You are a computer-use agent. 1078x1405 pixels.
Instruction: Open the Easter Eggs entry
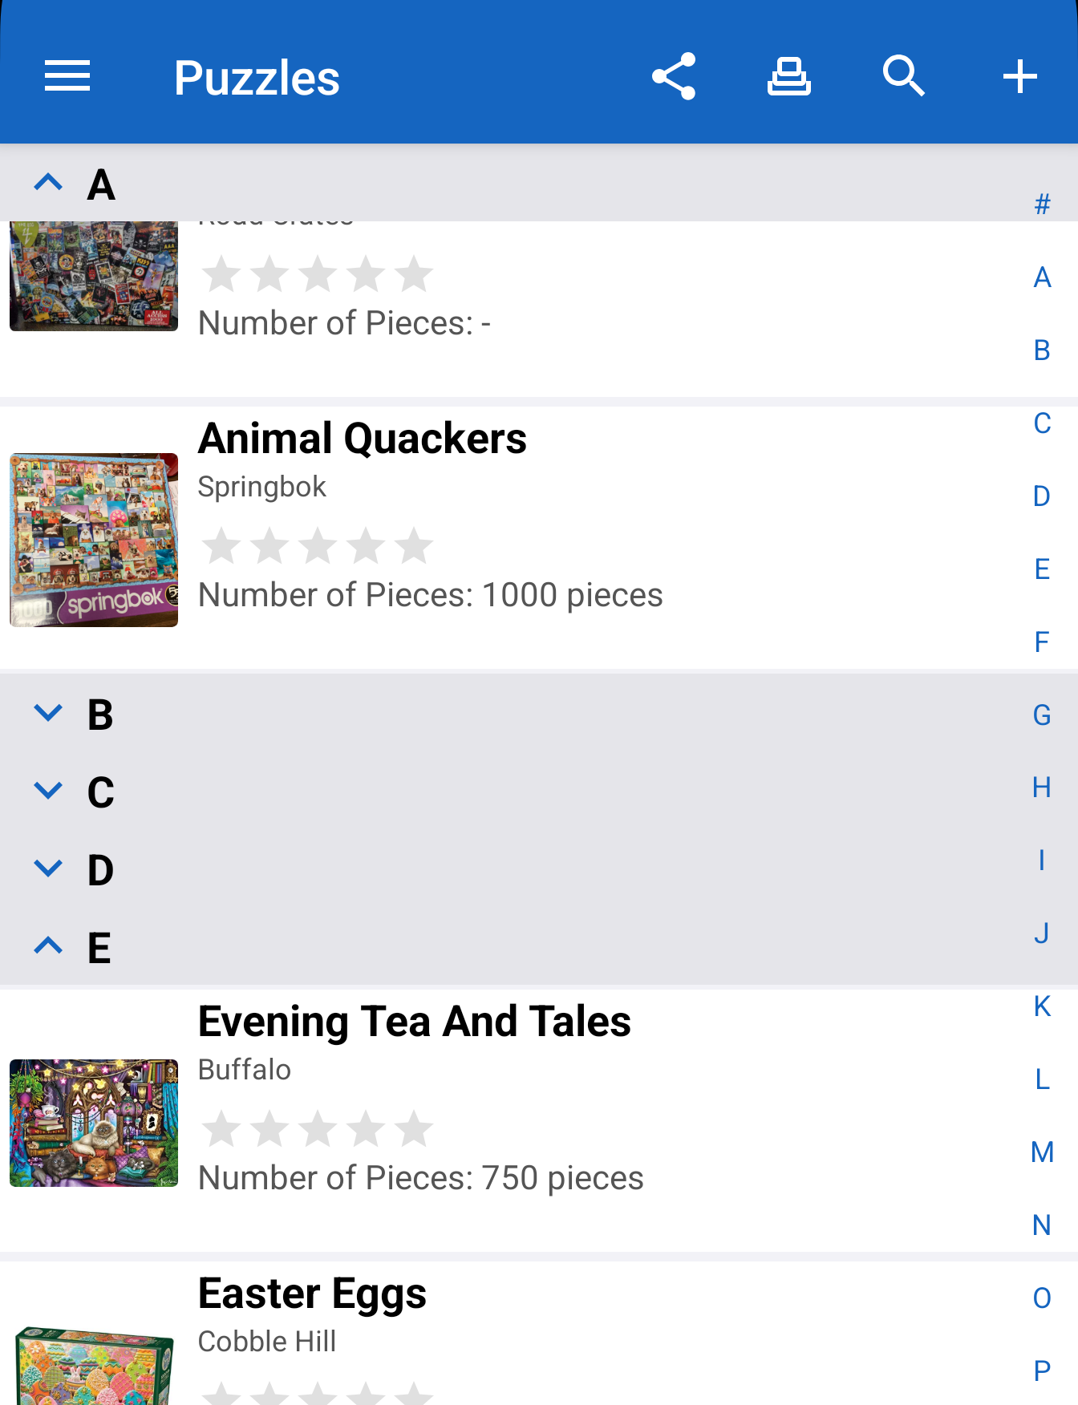click(313, 1294)
